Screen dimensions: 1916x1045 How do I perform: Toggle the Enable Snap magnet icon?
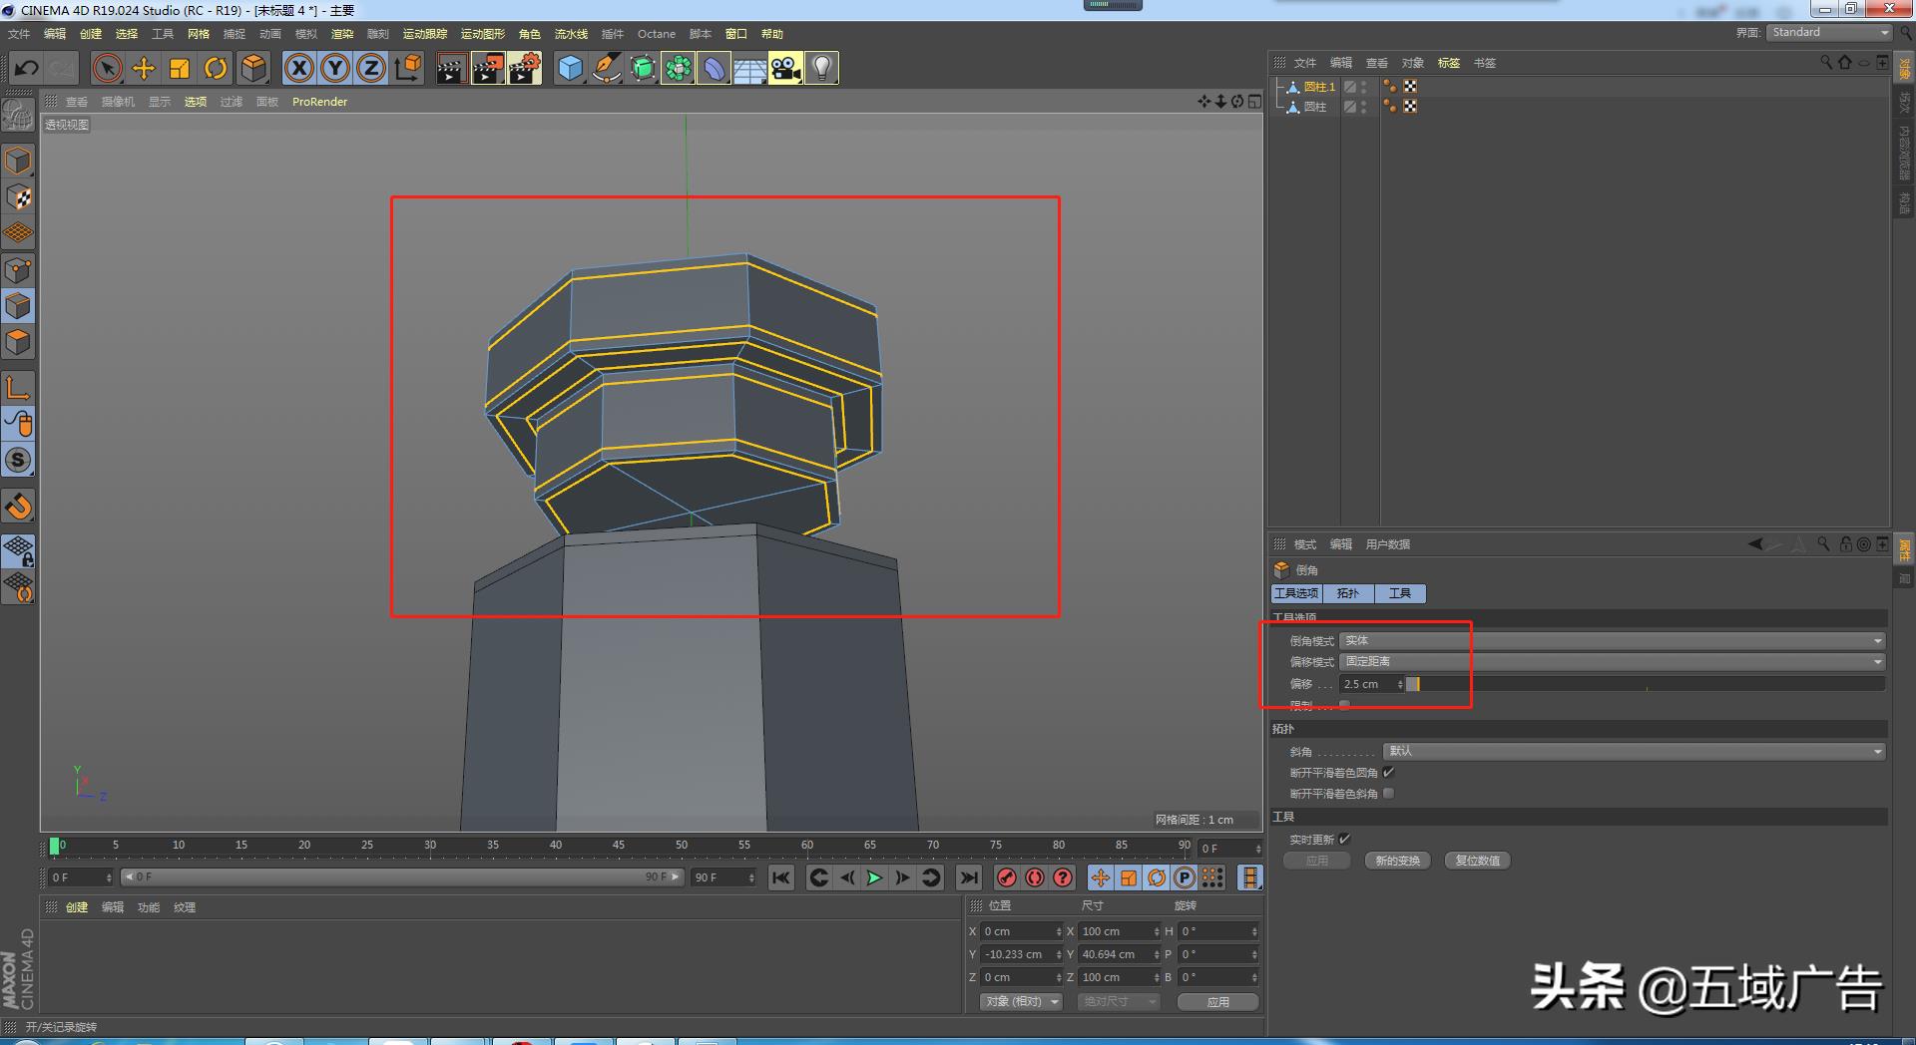18,506
